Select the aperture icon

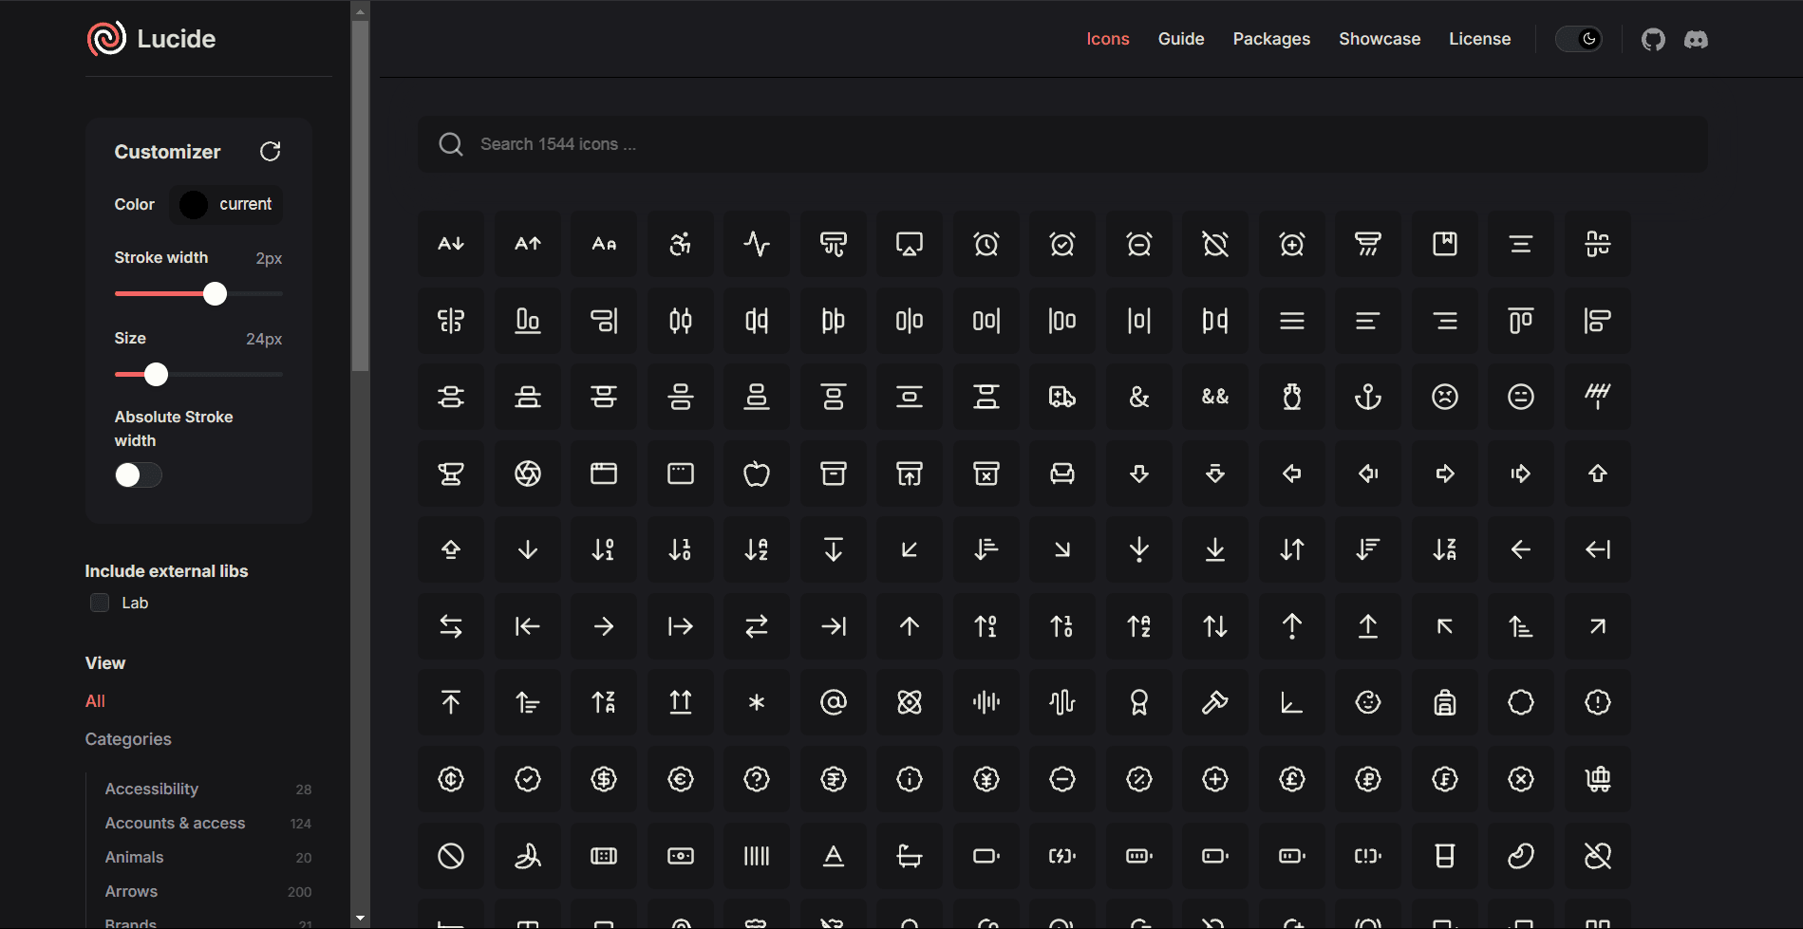click(x=528, y=474)
